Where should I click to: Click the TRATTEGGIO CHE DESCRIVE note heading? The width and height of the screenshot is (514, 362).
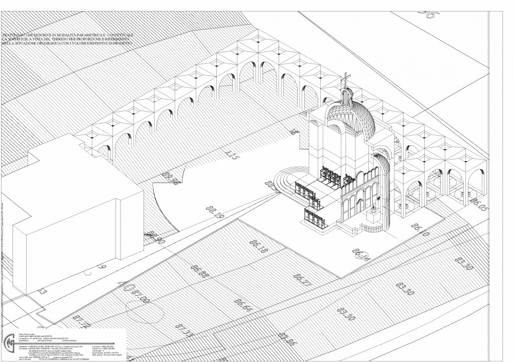[x=68, y=35]
